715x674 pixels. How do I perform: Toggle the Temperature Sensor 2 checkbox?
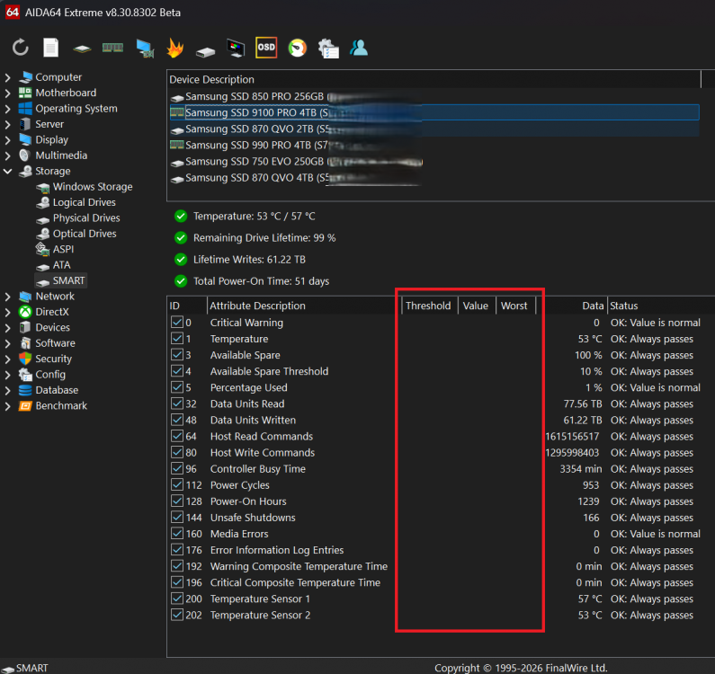(x=177, y=615)
